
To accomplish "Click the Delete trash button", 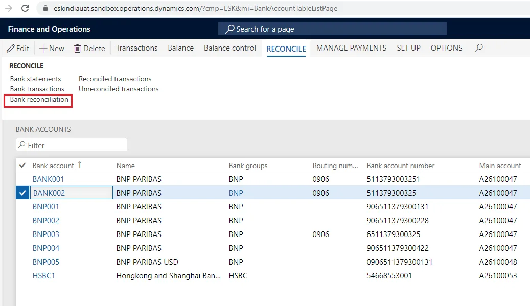I will [x=89, y=49].
